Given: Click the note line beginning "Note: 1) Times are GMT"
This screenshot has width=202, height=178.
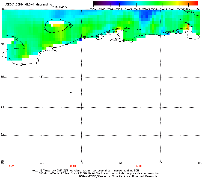Looking at the screenshot, I should 85,171.
